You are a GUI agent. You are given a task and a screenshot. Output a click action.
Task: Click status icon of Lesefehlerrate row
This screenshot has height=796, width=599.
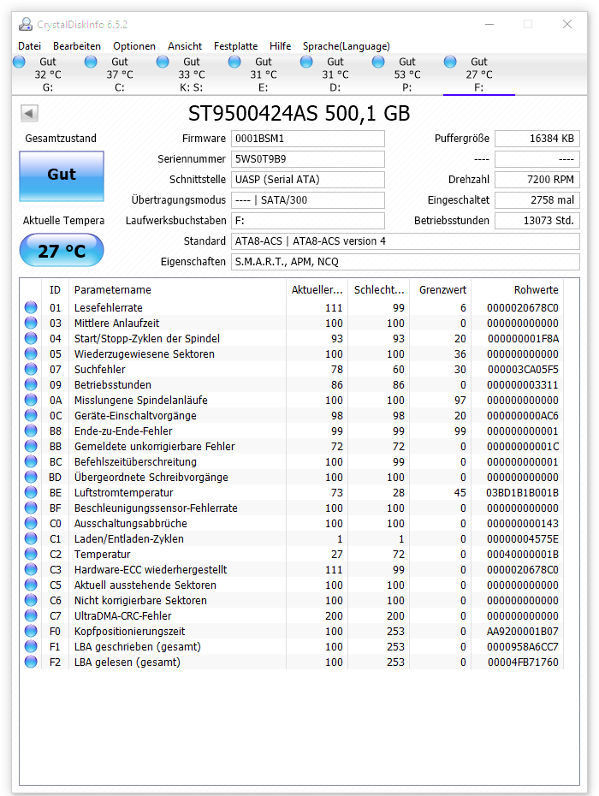tap(31, 307)
